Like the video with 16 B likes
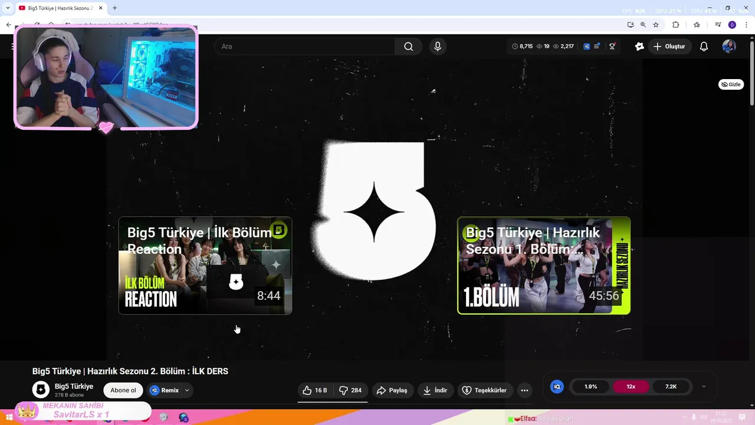Screen dimensions: 755x425 [314, 390]
